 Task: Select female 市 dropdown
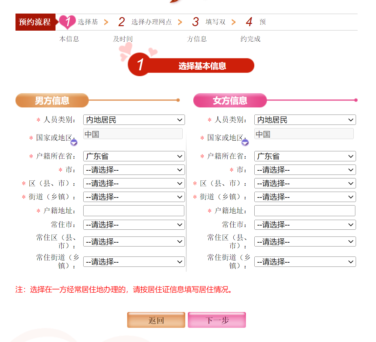coord(305,170)
